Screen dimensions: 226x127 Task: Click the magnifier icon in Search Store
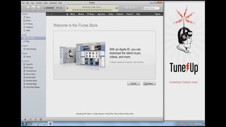[x=143, y=8]
